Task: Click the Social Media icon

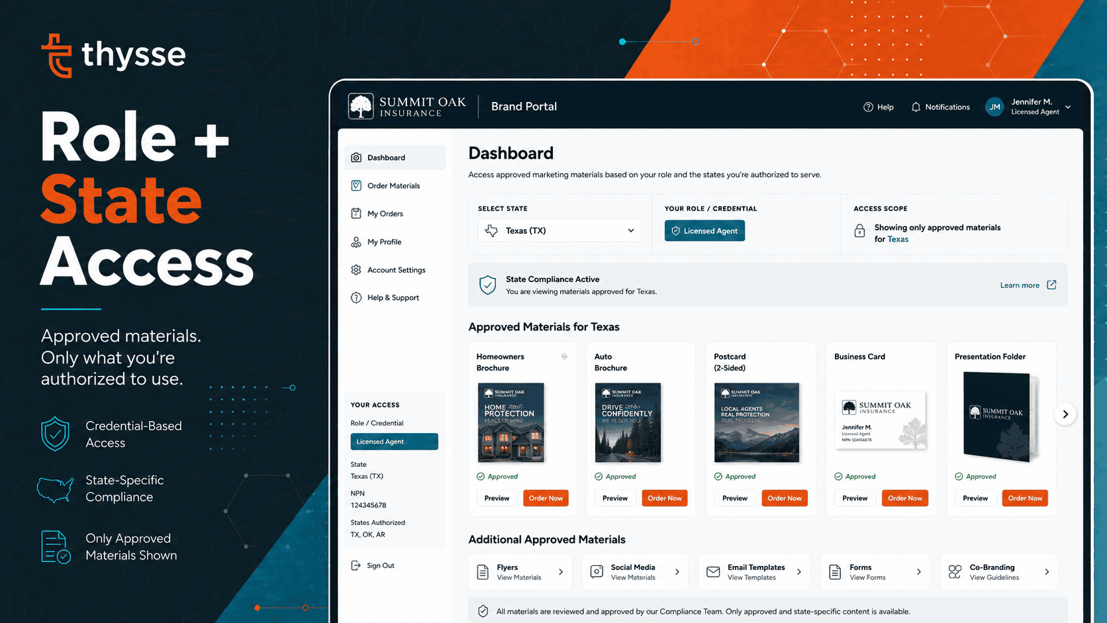Action: pyautogui.click(x=597, y=572)
